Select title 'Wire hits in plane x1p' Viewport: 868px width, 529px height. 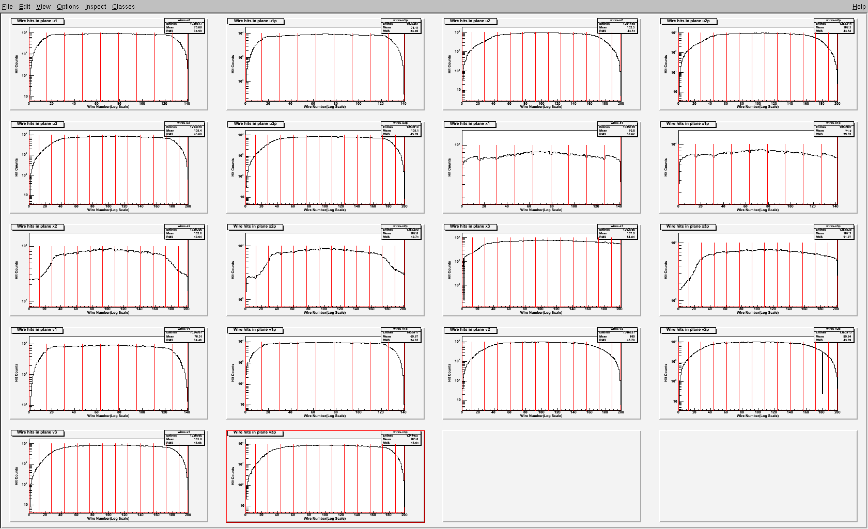pos(688,124)
